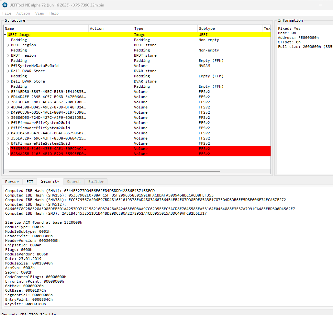The image size is (333, 315).
Task: Click the Full size info line
Action: click(x=305, y=47)
